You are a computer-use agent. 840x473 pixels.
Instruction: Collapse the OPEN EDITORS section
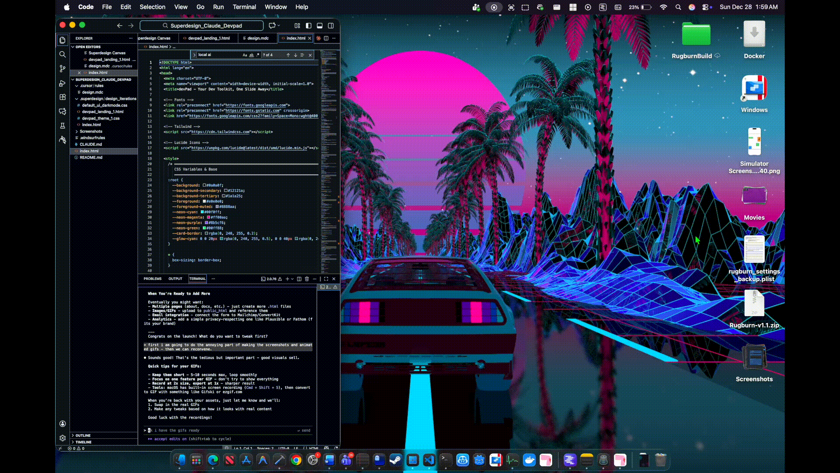(87, 47)
